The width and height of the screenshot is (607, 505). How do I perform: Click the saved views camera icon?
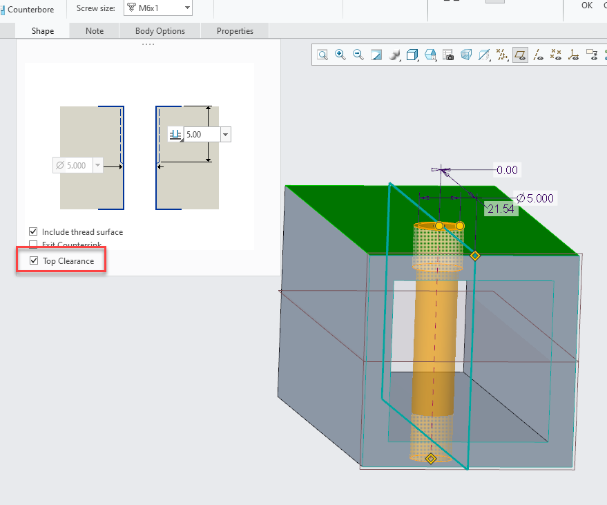coord(448,55)
